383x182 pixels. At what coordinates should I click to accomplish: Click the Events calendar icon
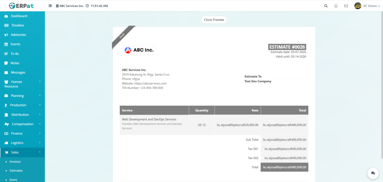pos(6,44)
